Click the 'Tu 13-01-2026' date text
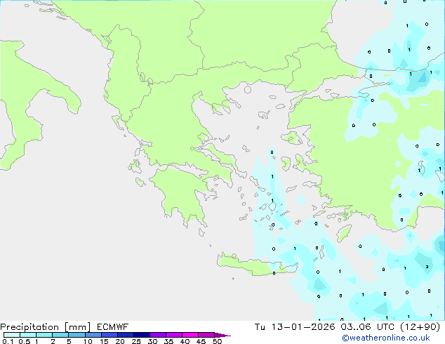The height and width of the screenshot is (344, 445). click(295, 327)
